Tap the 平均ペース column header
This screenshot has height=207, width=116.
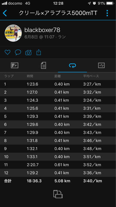coord(91,76)
